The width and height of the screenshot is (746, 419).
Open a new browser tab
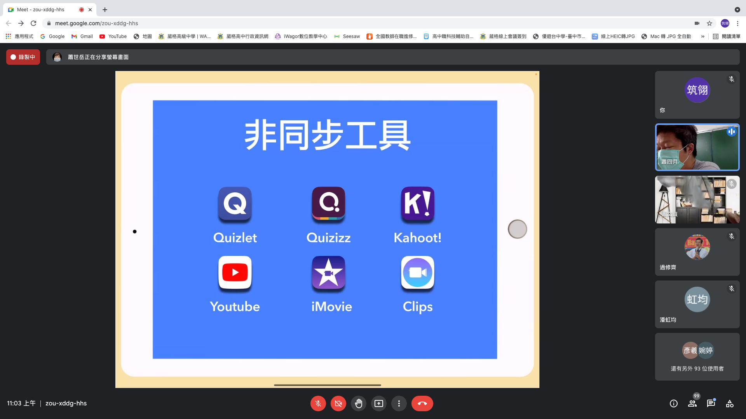[x=105, y=10]
